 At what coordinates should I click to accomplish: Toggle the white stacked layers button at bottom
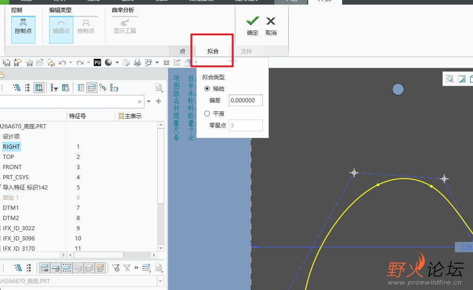point(89,268)
